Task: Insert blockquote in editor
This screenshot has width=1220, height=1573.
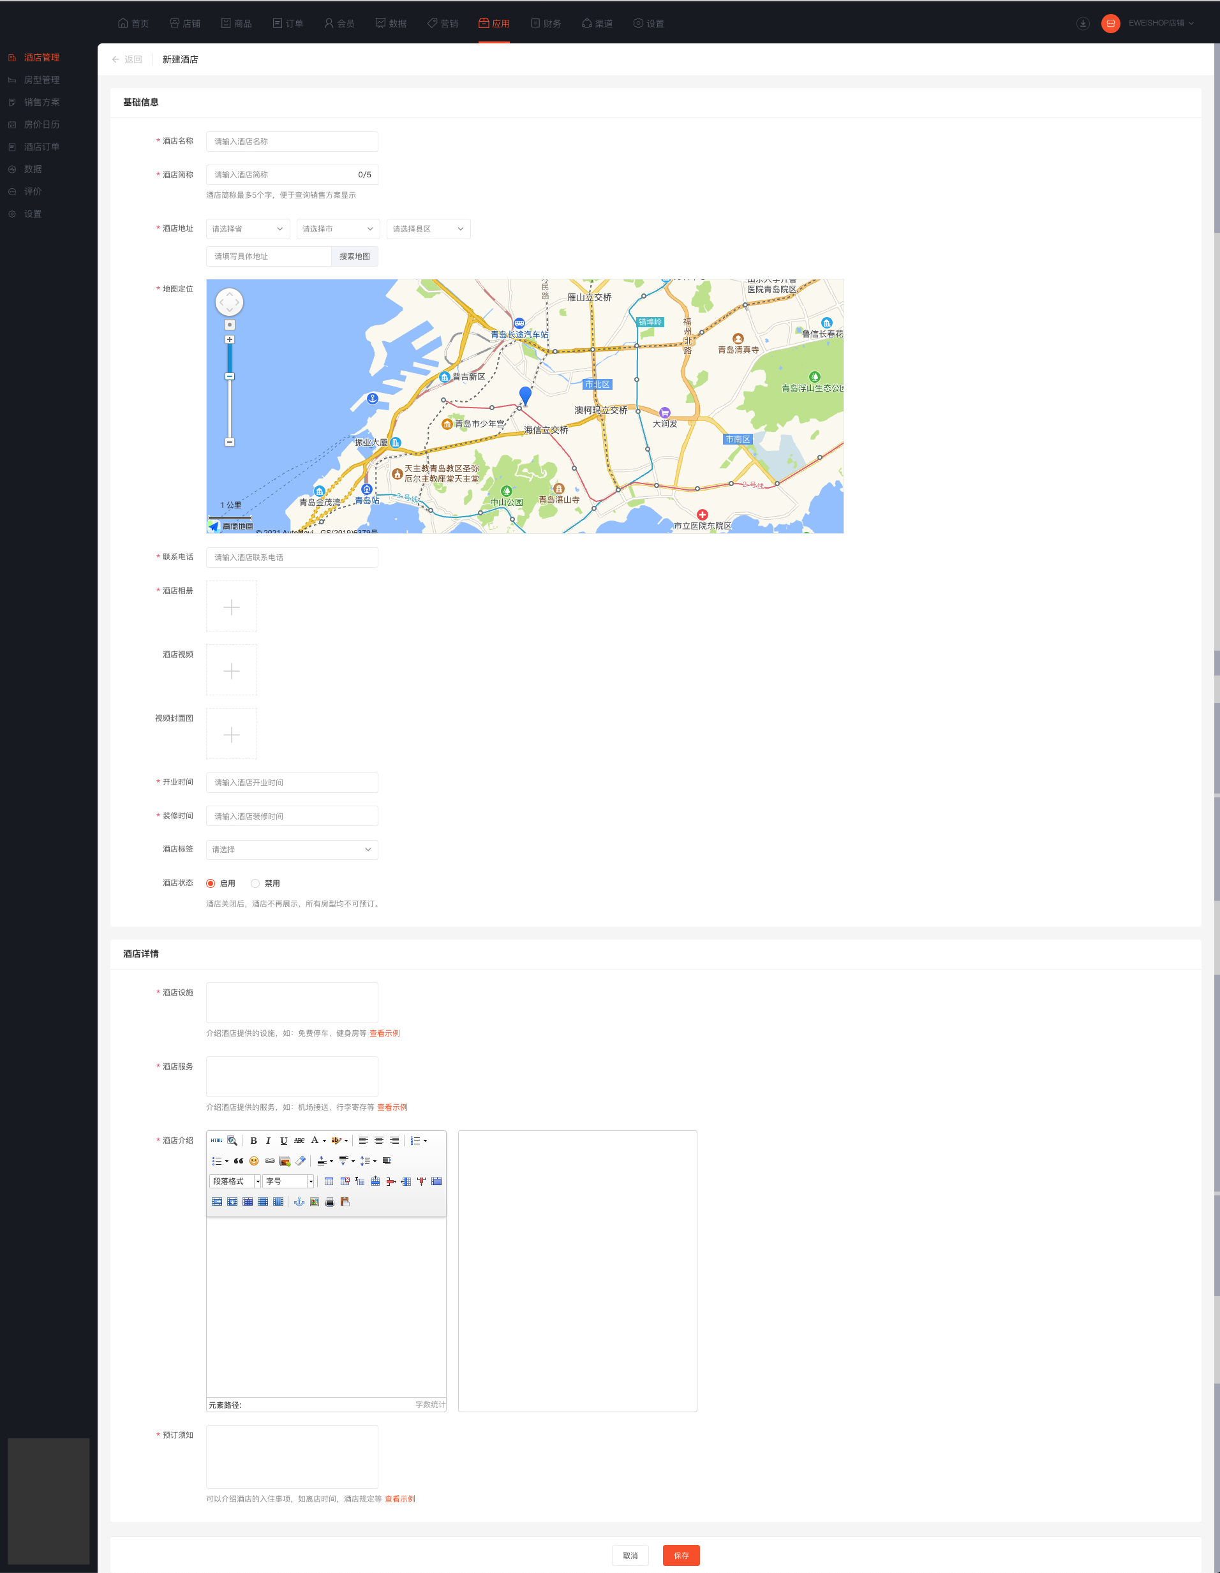Action: click(239, 1160)
